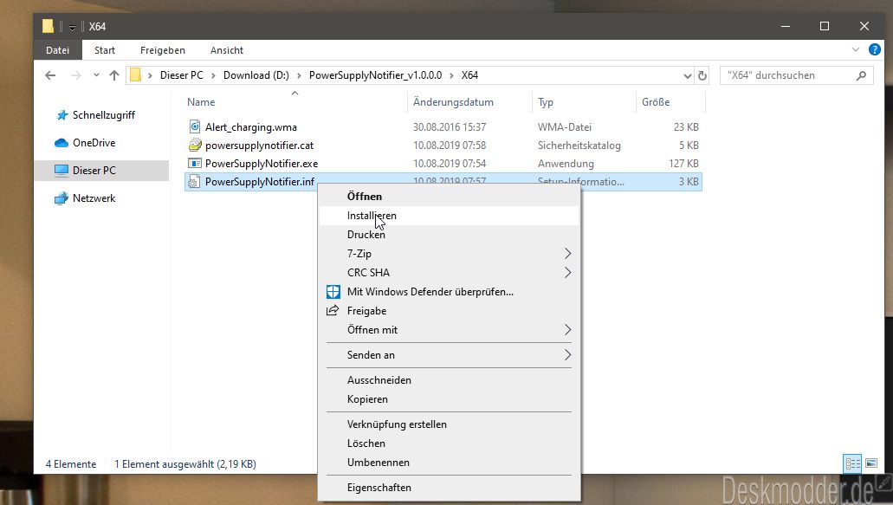
Task: Open the CRC SHA submenu
Action: tap(449, 273)
